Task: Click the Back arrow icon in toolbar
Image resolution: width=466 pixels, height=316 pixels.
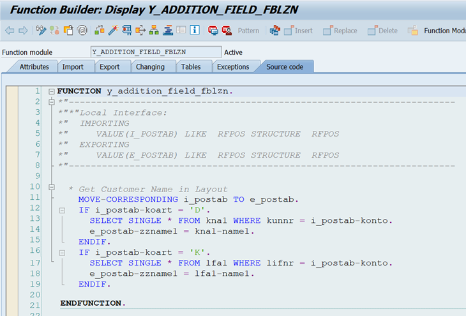Action: 10,31
